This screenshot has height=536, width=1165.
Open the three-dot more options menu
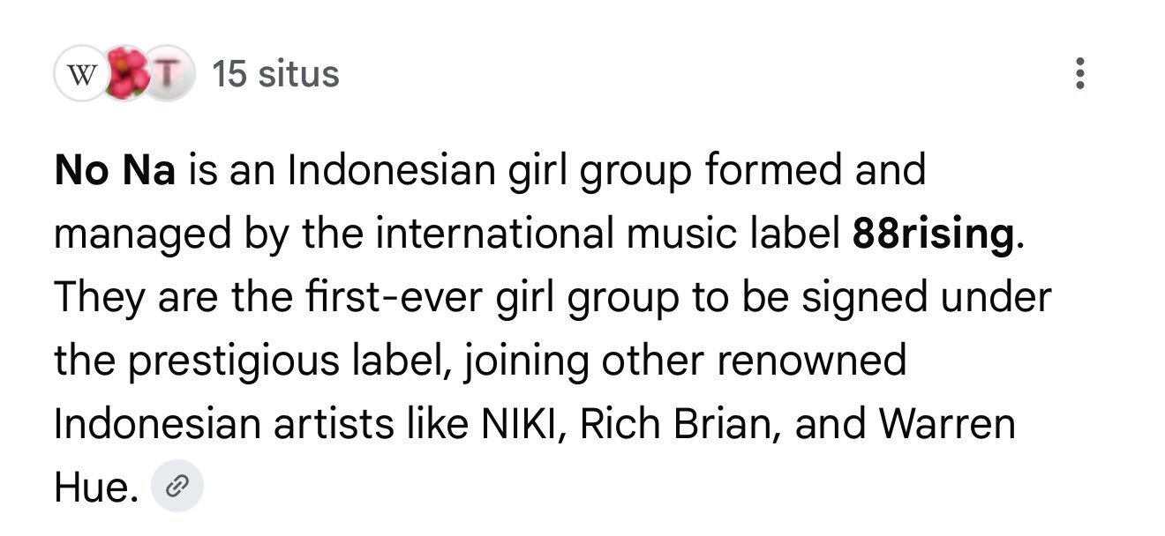click(x=1079, y=74)
